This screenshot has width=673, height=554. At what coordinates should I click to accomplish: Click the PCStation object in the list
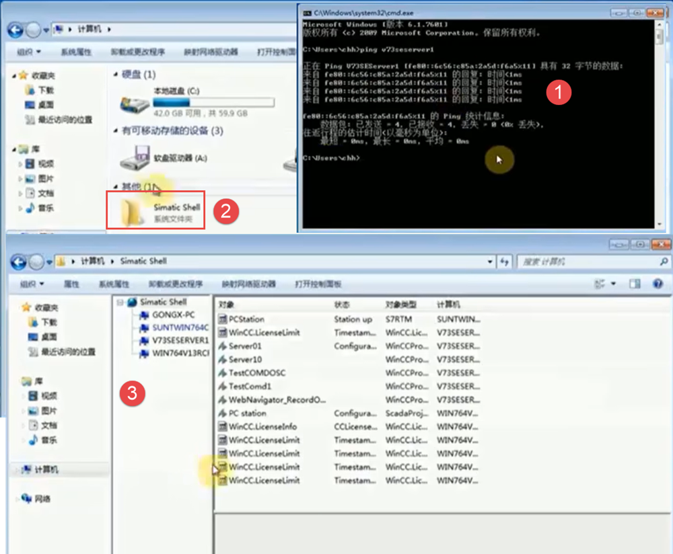pyautogui.click(x=246, y=319)
